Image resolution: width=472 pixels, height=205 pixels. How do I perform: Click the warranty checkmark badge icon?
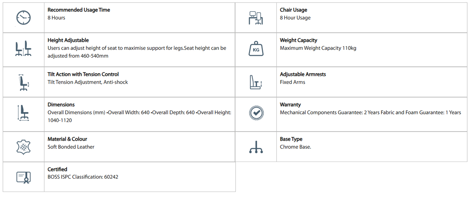coord(256,113)
